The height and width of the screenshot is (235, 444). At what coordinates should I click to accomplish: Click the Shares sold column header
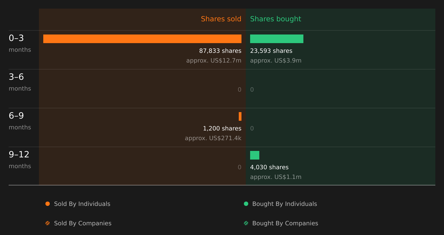(x=221, y=19)
